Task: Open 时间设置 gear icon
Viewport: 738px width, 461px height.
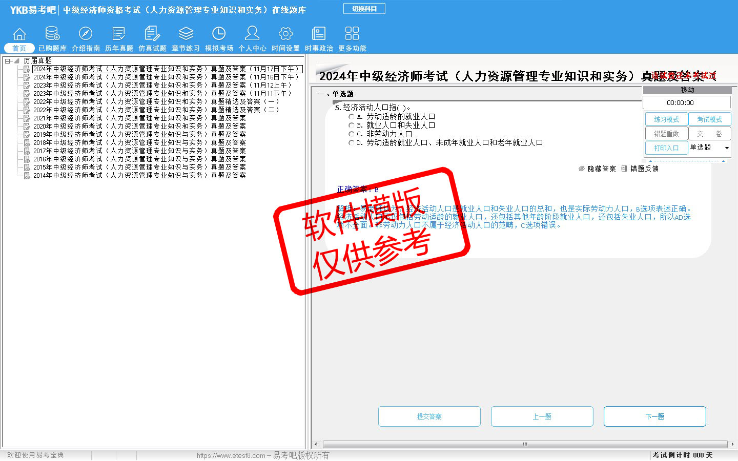Action: click(x=285, y=34)
